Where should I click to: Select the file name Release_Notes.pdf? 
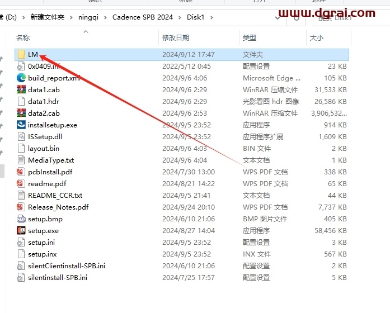point(58,207)
